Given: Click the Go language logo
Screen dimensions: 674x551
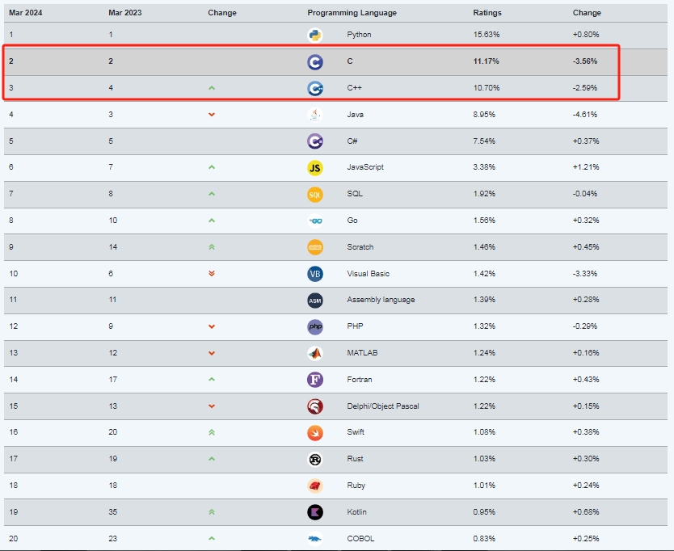Looking at the screenshot, I should (x=315, y=221).
